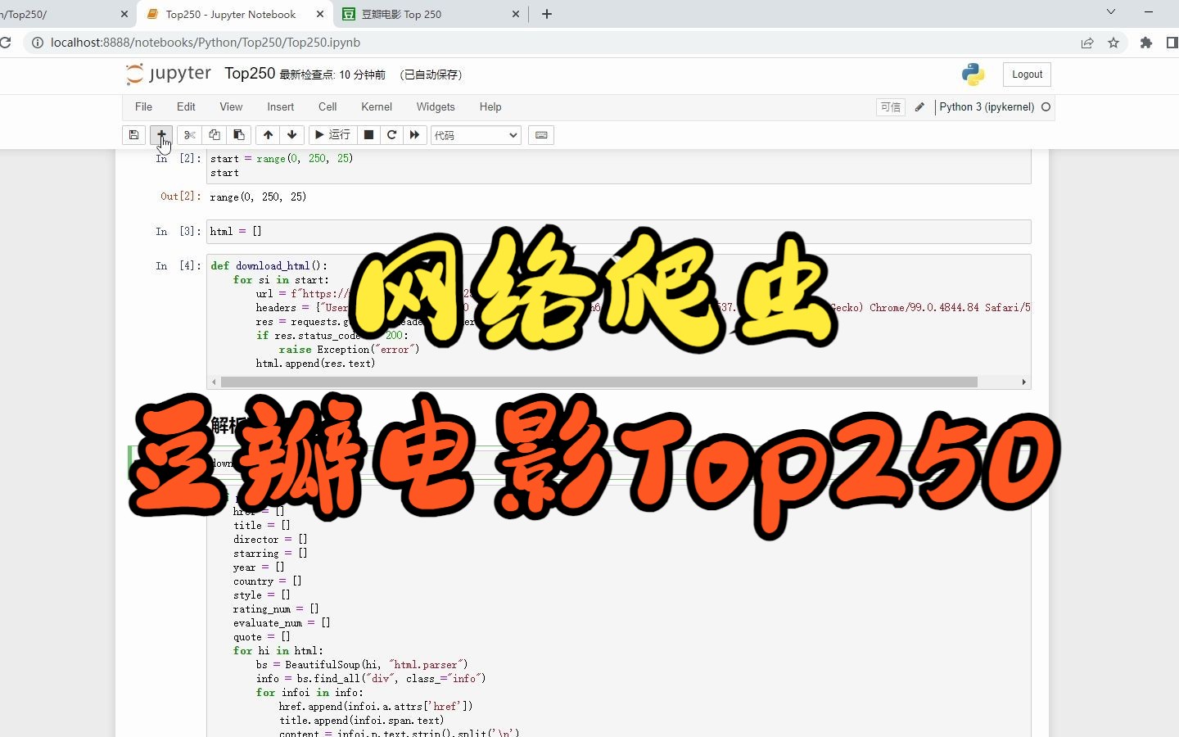Click the line 'evaluate_num = []'
The width and height of the screenshot is (1179, 737).
click(282, 623)
